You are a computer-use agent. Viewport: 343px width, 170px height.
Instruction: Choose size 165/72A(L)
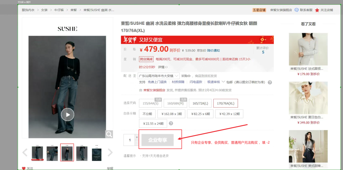pos(200,103)
